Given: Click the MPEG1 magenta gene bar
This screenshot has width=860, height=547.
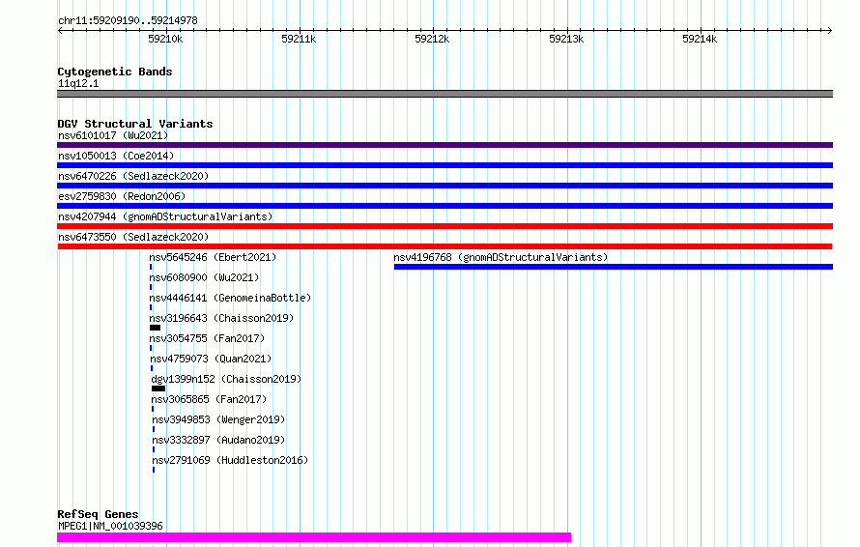Looking at the screenshot, I should coord(314,537).
